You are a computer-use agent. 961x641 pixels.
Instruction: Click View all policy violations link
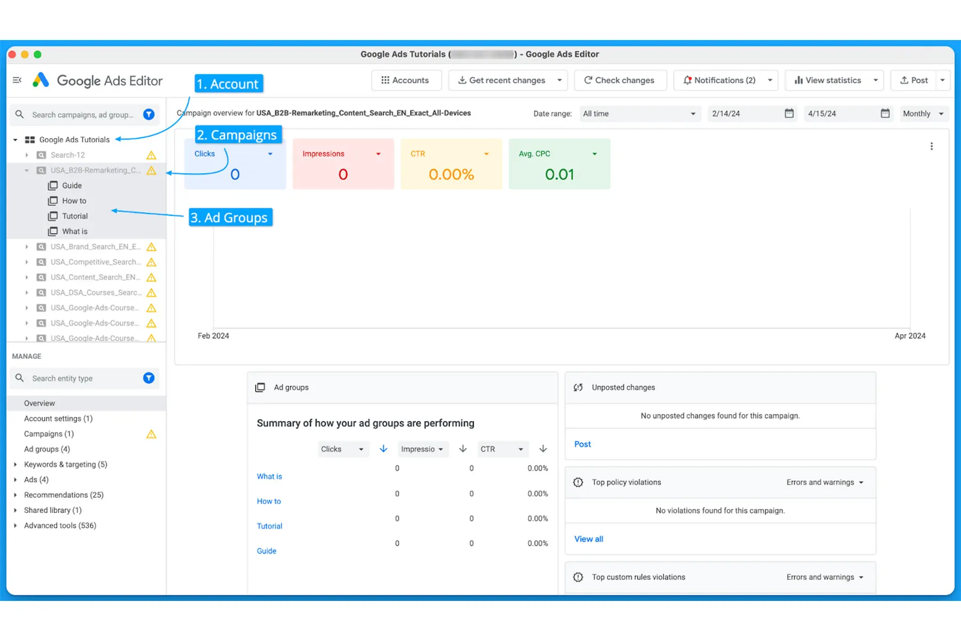point(589,539)
